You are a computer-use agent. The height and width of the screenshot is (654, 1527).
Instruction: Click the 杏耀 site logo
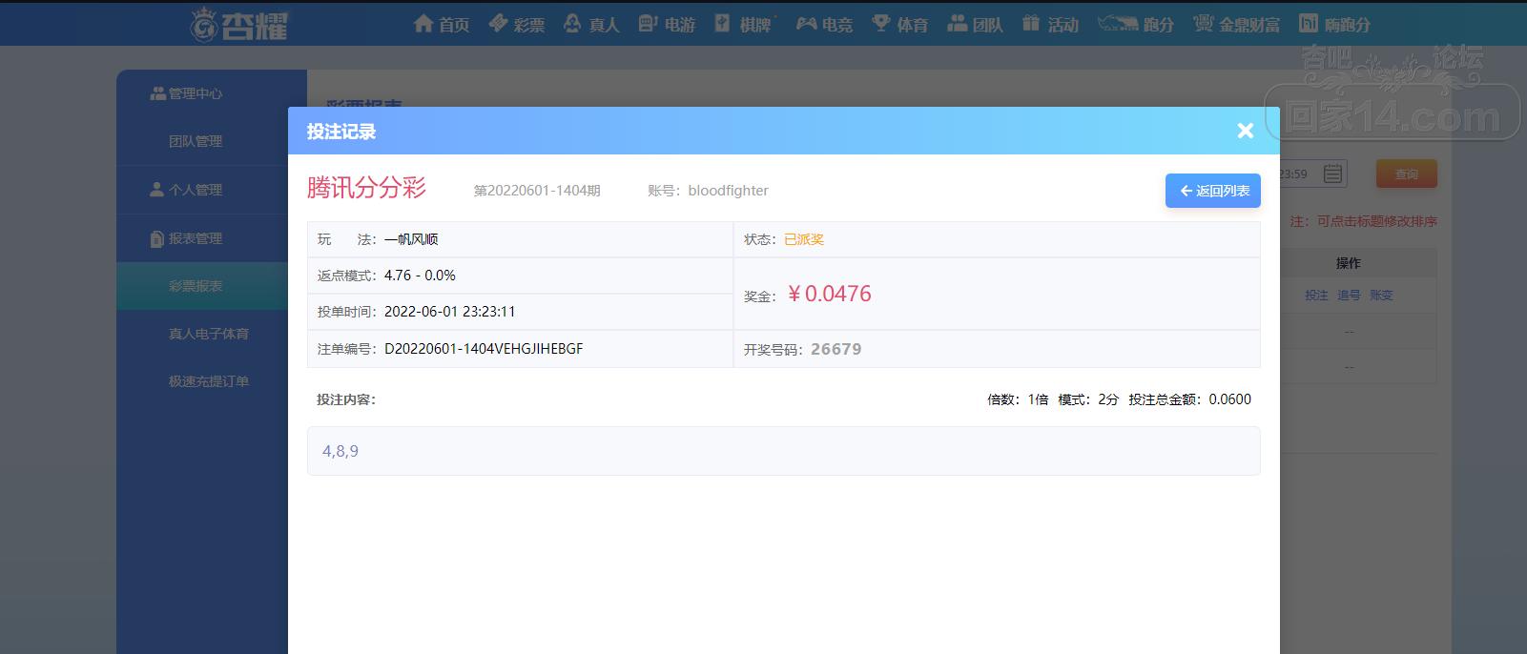click(238, 24)
